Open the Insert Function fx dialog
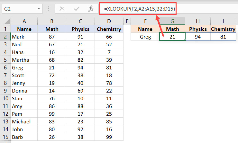Viewport: 238px width, 143px height. coord(91,9)
